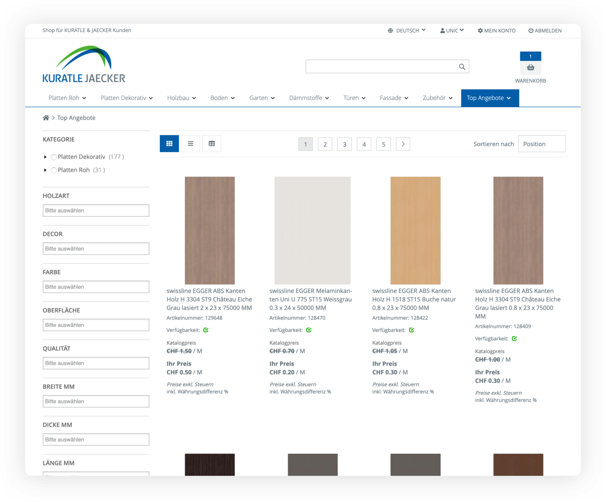
Task: Switch to grid view icon
Action: coord(169,144)
